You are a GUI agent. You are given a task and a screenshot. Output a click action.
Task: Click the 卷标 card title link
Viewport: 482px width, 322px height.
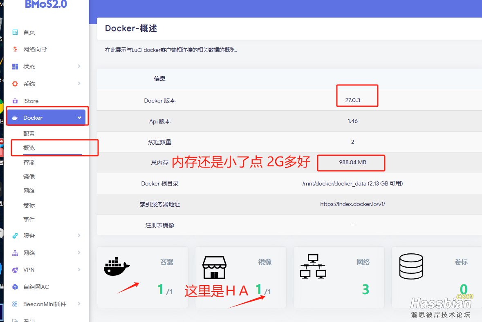click(x=461, y=262)
